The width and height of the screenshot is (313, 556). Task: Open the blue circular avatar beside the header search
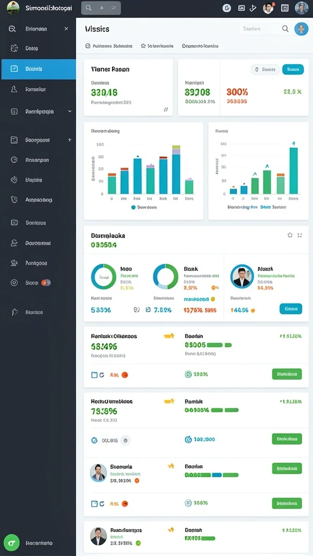tap(301, 29)
